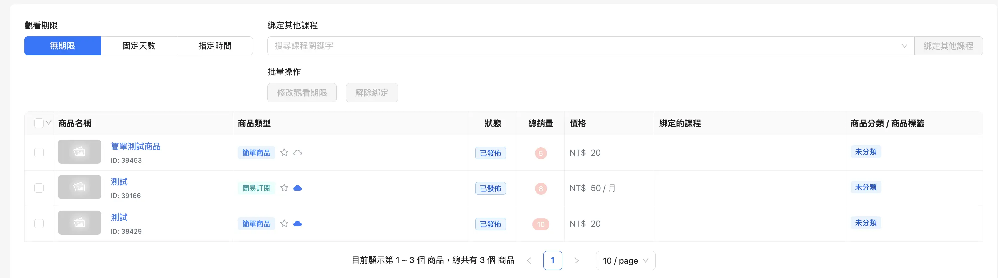Toggle the select-all checkbox in table header
The width and height of the screenshot is (998, 278).
point(39,123)
